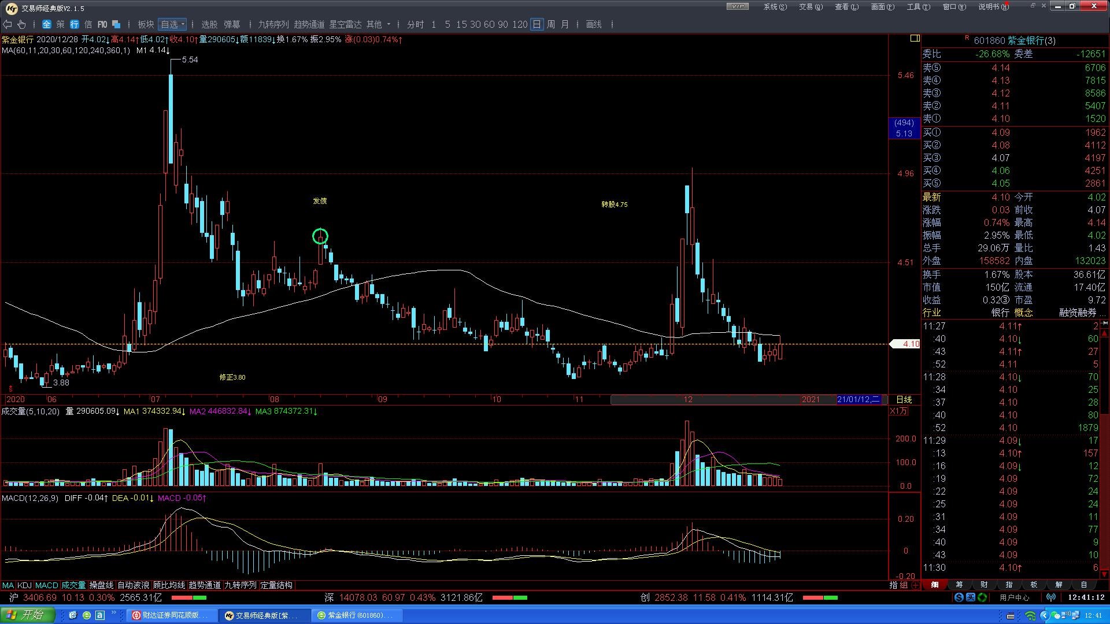1110x624 pixels.
Task: Click the plus expander next to 指 组
Action: click(916, 585)
